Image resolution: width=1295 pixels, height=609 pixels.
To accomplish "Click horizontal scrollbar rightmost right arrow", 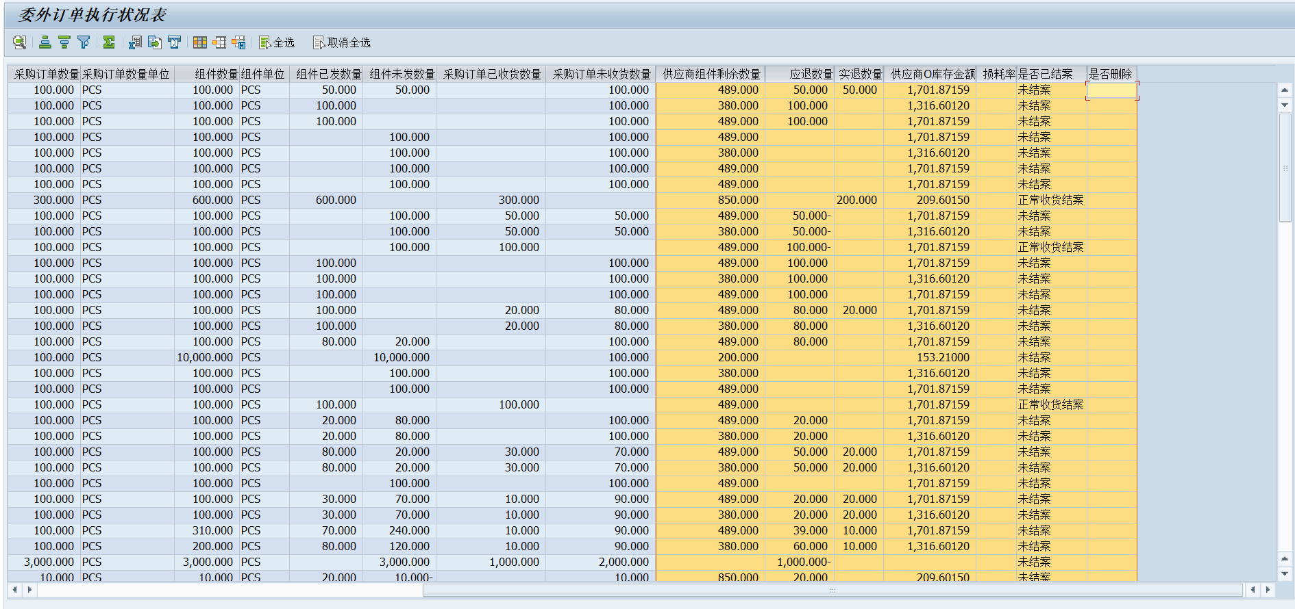I will point(1268,589).
